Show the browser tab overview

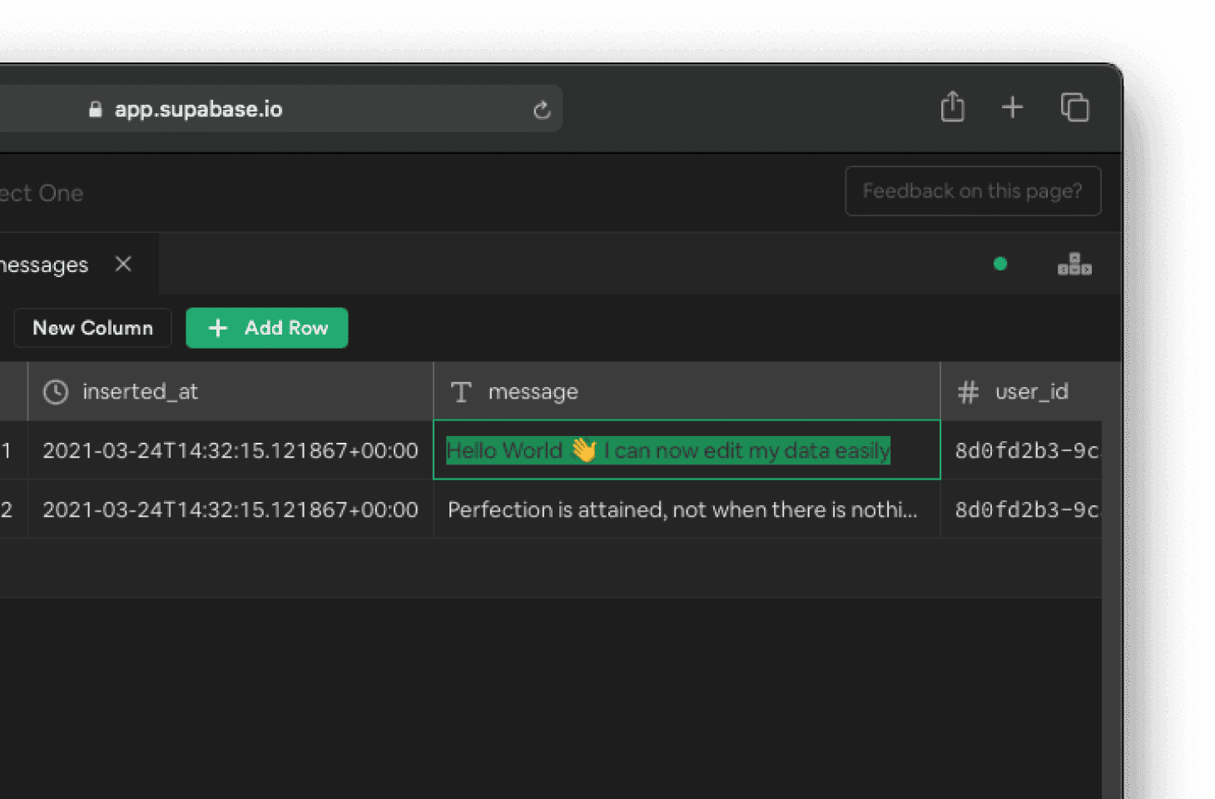tap(1075, 107)
